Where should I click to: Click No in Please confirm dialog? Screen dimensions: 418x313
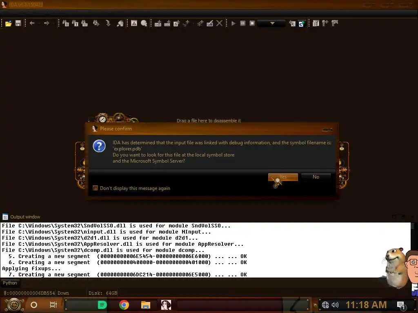click(x=316, y=177)
